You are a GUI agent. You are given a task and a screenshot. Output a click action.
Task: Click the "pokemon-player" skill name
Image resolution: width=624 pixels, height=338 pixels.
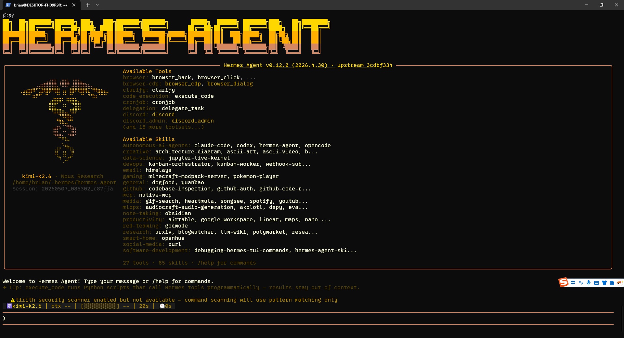tap(256, 176)
